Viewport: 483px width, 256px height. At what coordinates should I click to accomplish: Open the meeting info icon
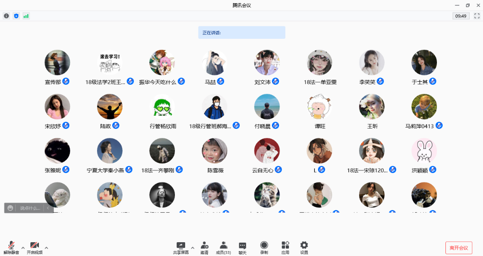tap(6, 16)
